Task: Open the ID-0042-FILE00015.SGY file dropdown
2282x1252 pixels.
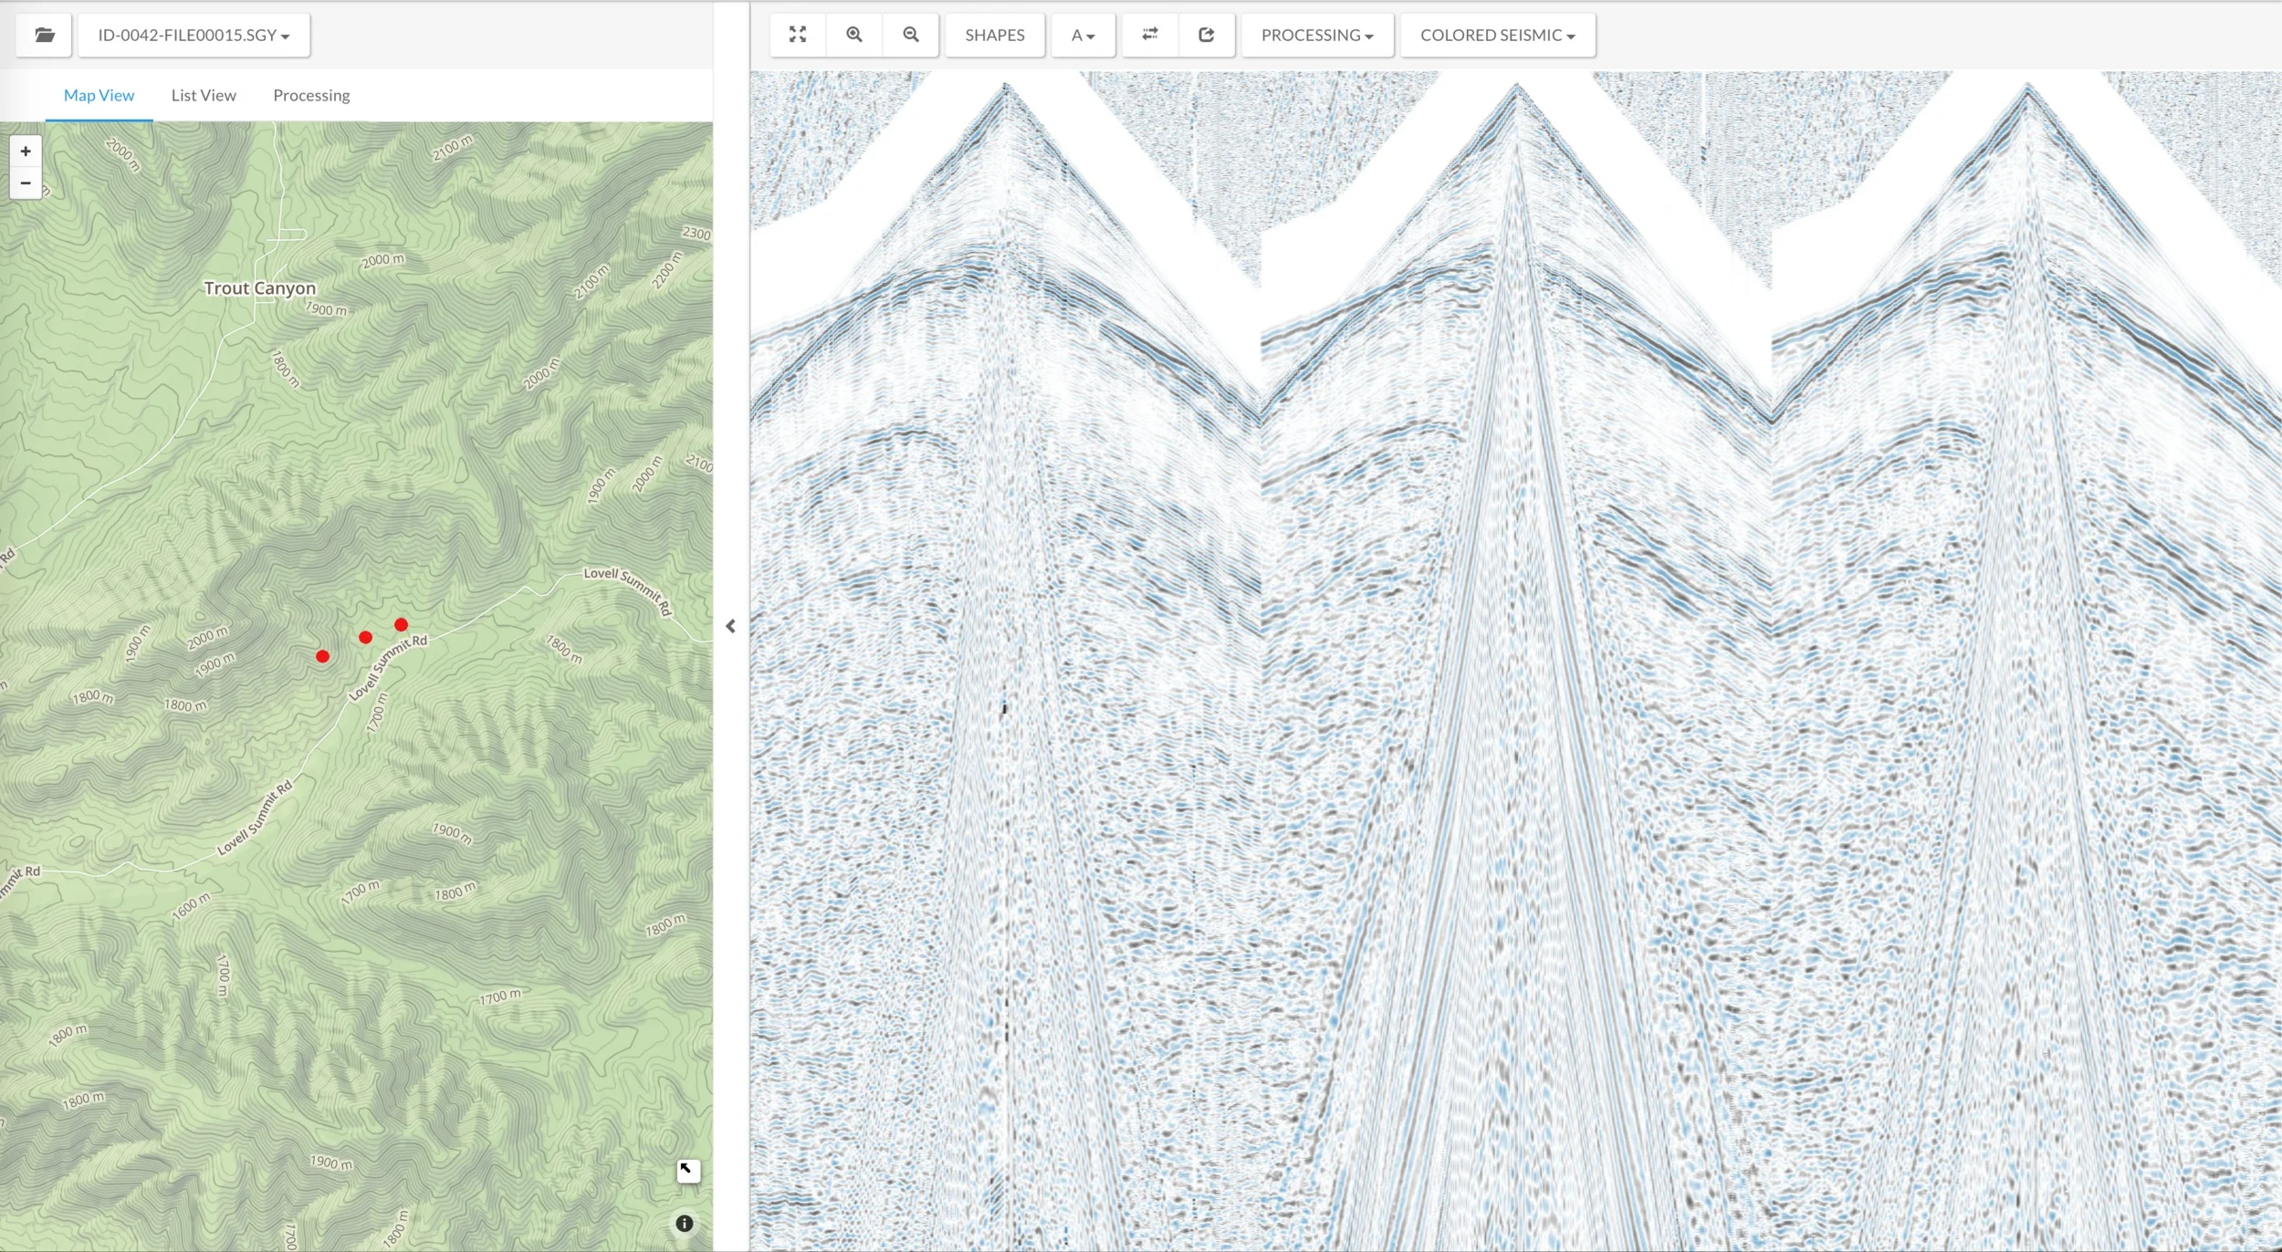Action: 194,36
